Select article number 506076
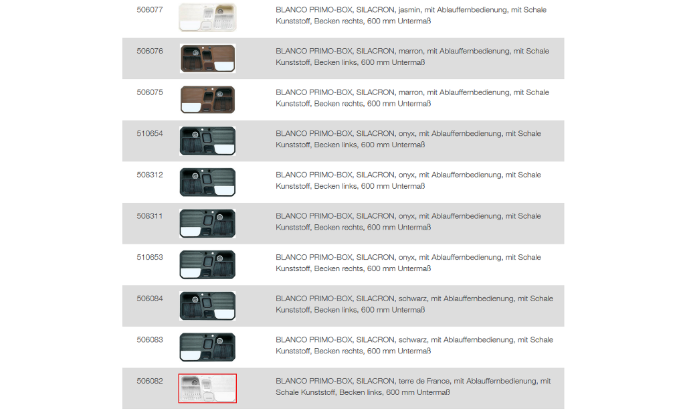This screenshot has width=685, height=411. pos(150,51)
